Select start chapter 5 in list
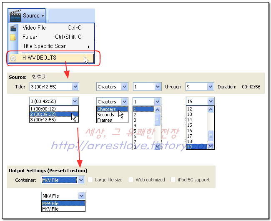Screen dimensions: 271x221 (143, 131)
